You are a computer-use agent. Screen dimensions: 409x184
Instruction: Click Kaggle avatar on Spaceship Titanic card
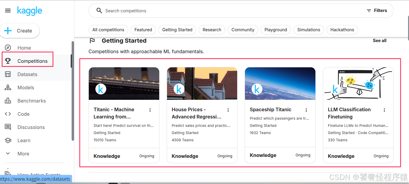tap(257, 89)
